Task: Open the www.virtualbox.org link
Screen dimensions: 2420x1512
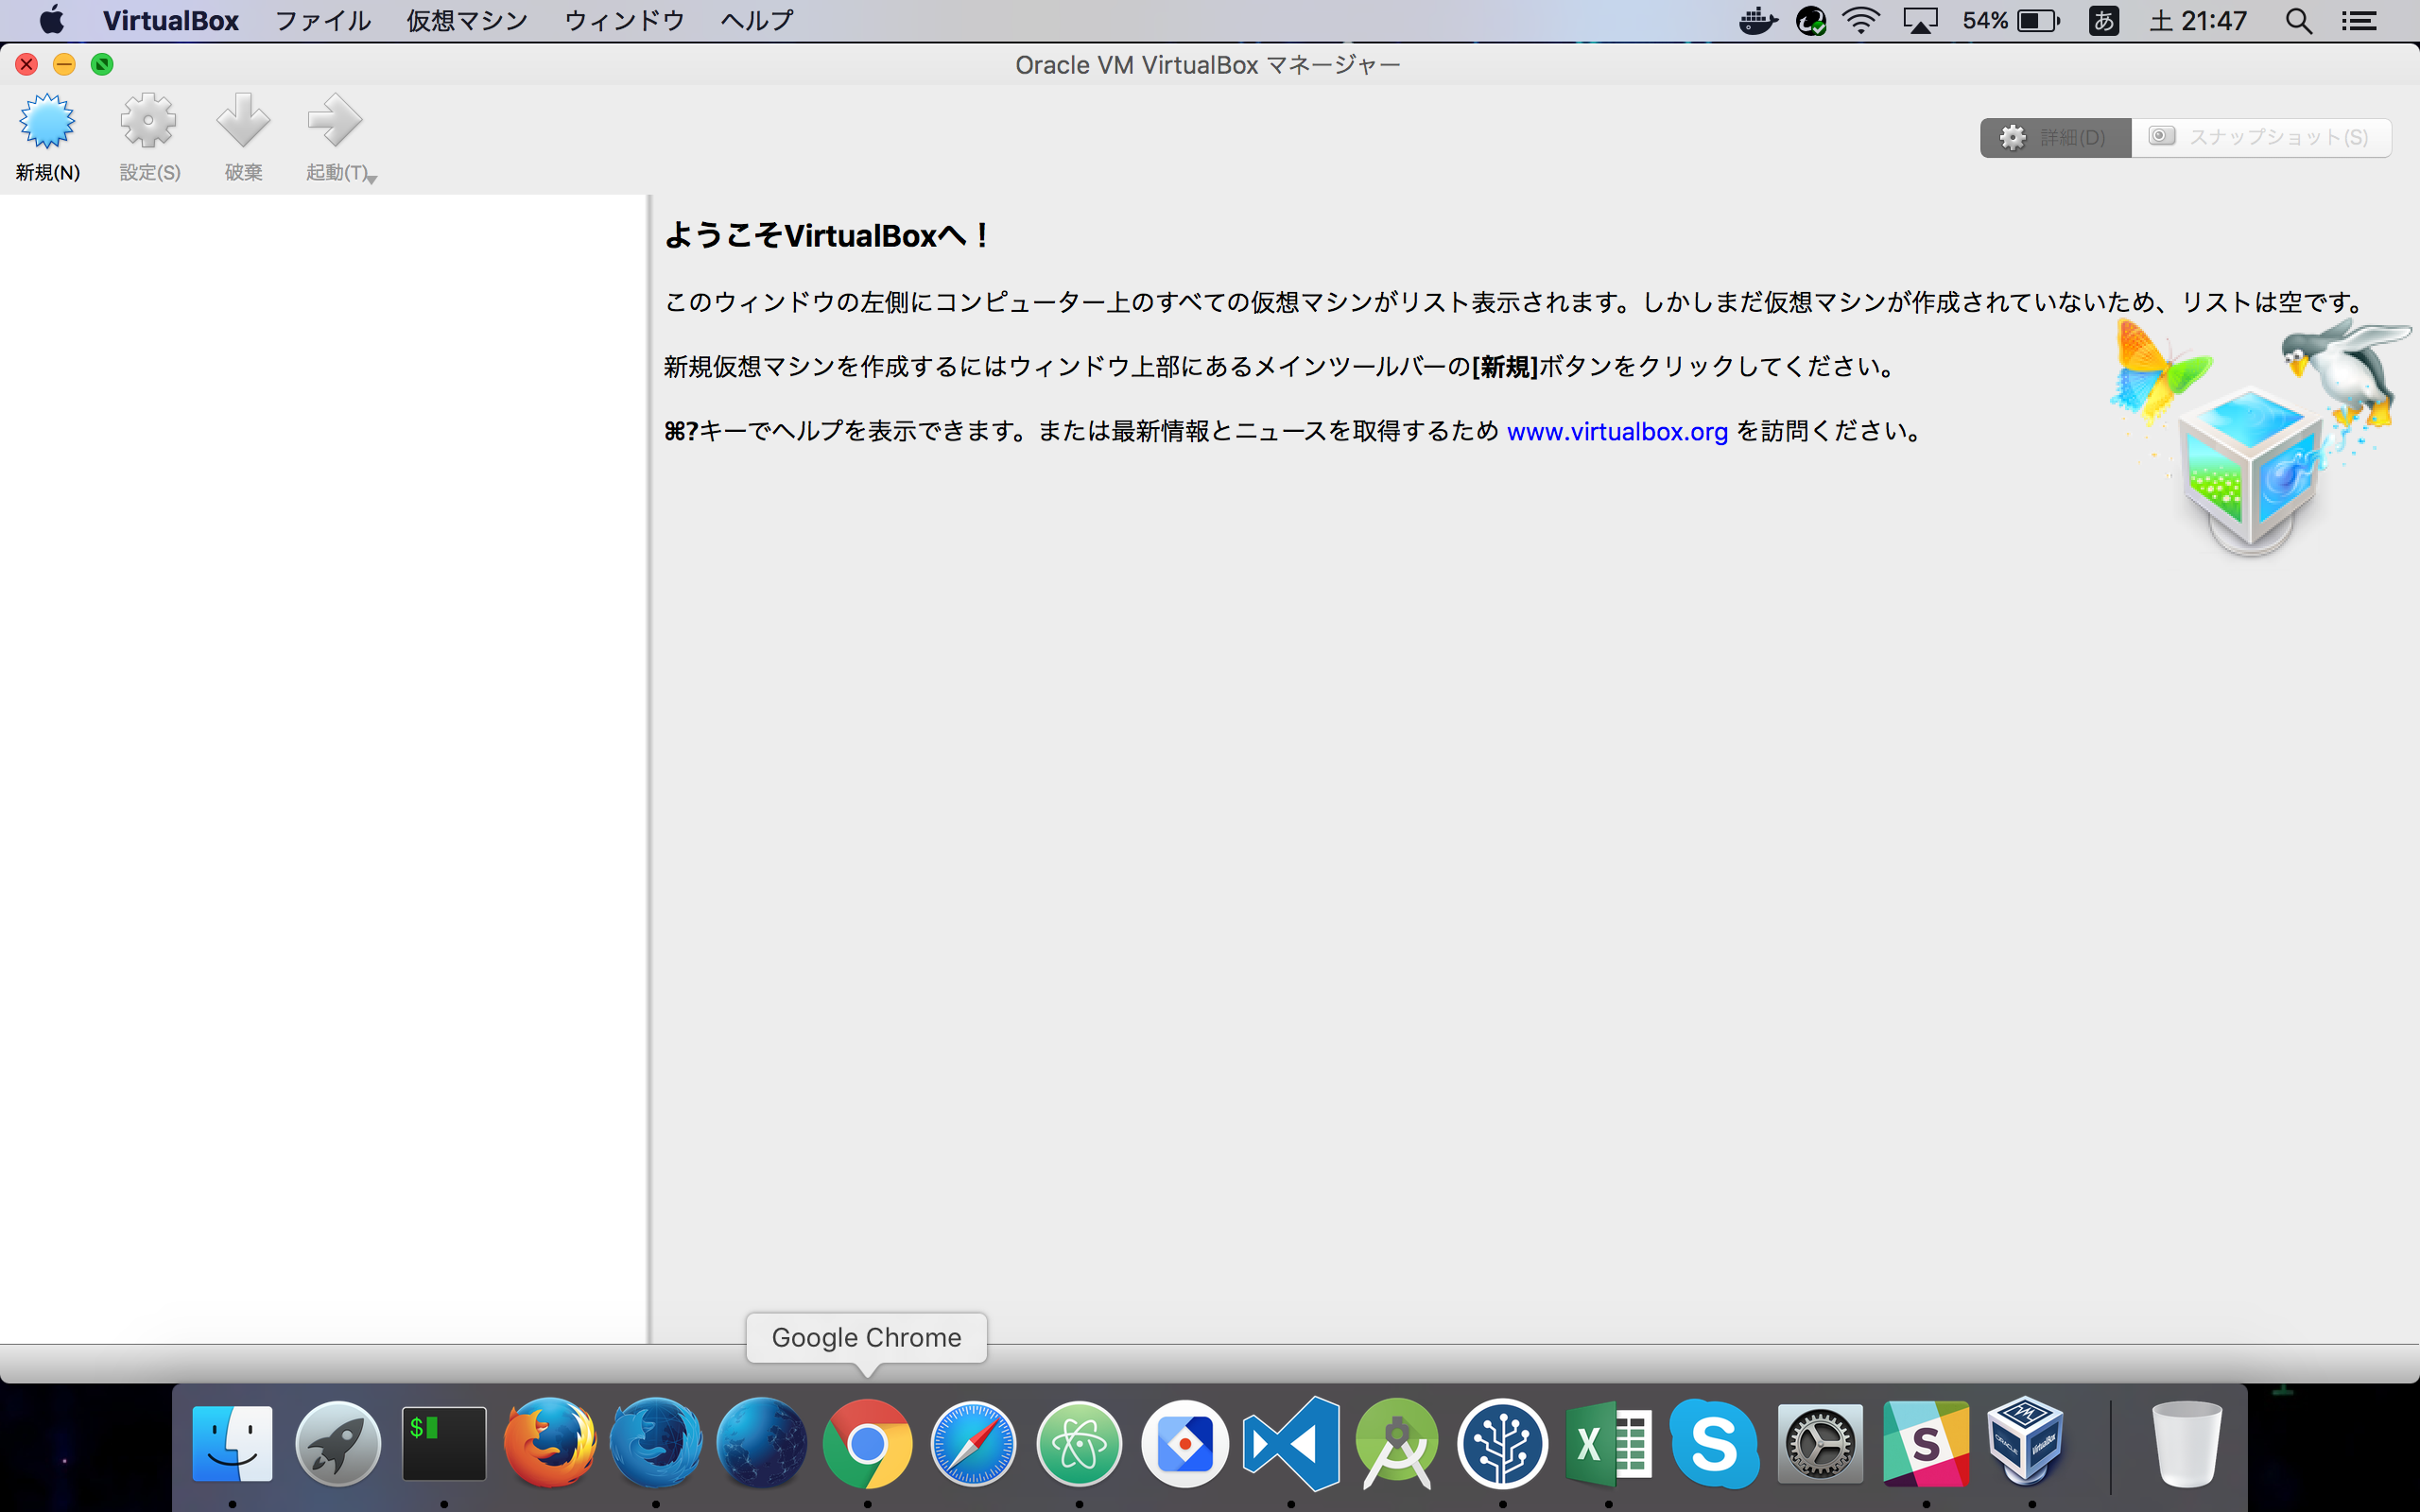Action: (x=1616, y=432)
